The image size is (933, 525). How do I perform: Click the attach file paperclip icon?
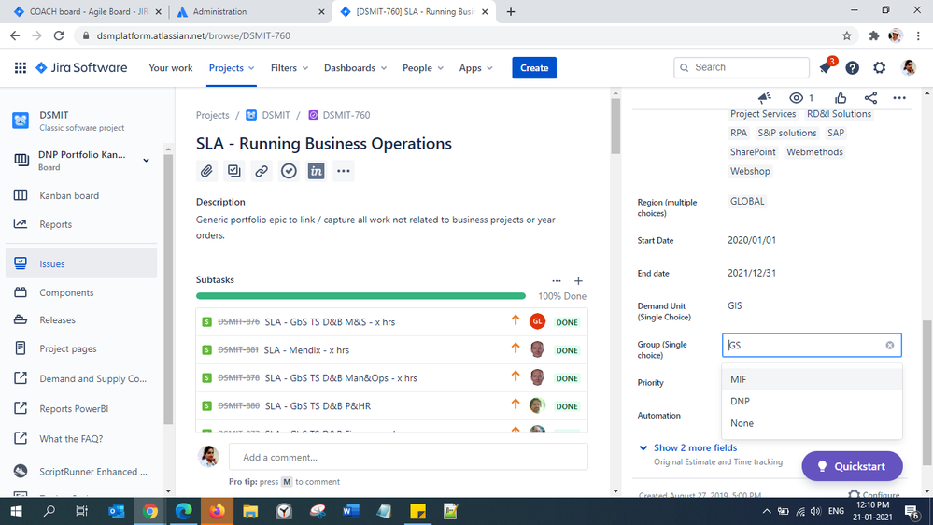(206, 171)
